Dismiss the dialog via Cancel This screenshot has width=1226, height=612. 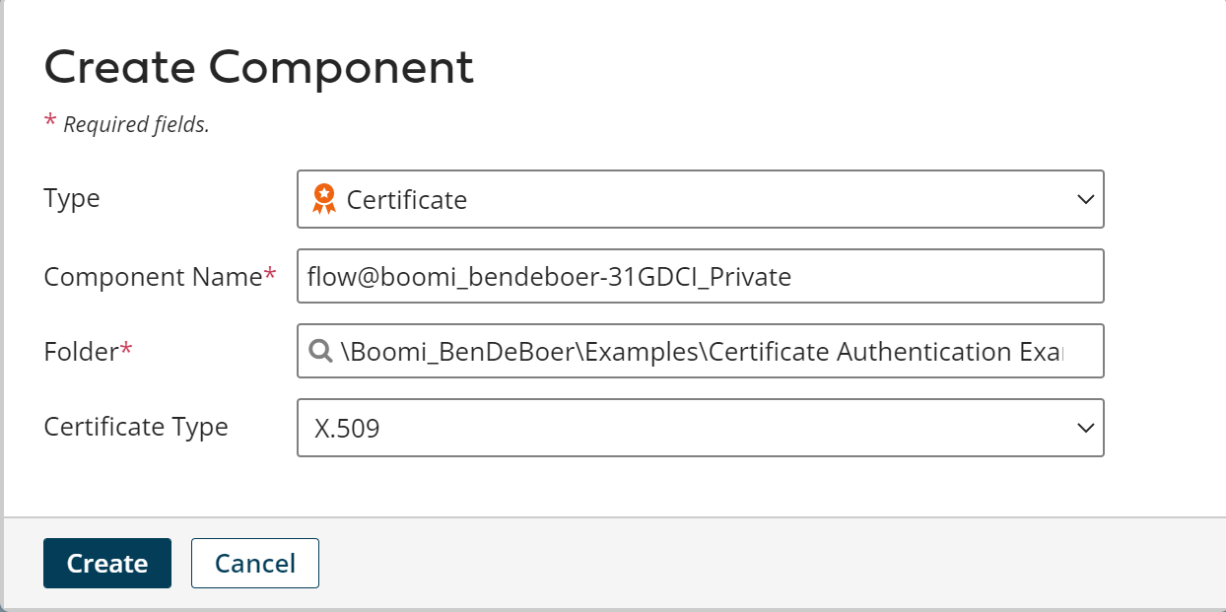click(254, 563)
